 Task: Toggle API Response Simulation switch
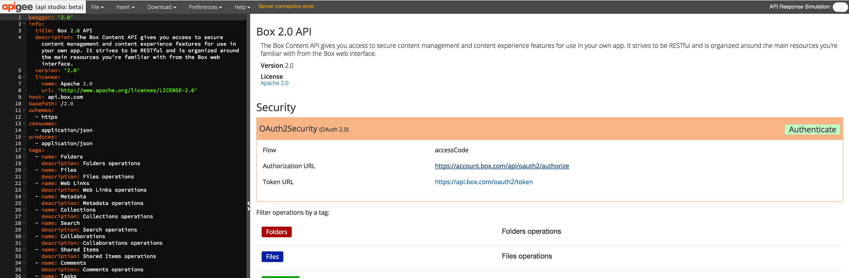pyautogui.click(x=839, y=7)
